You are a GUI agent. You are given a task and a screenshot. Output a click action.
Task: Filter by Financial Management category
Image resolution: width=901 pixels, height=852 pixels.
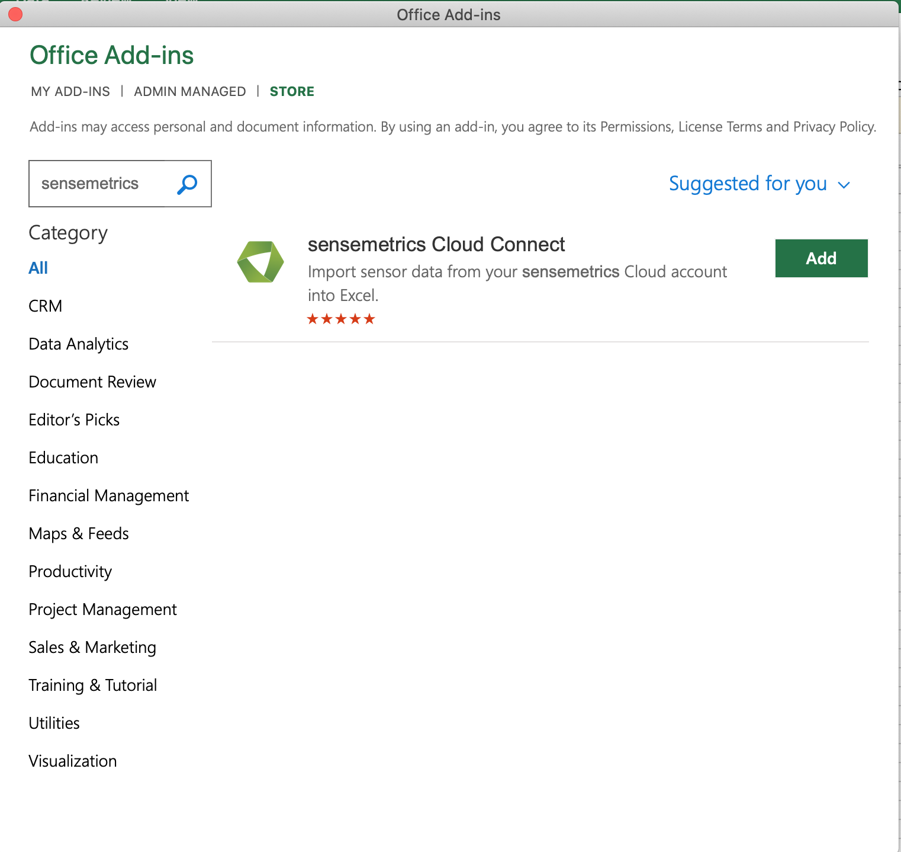109,495
